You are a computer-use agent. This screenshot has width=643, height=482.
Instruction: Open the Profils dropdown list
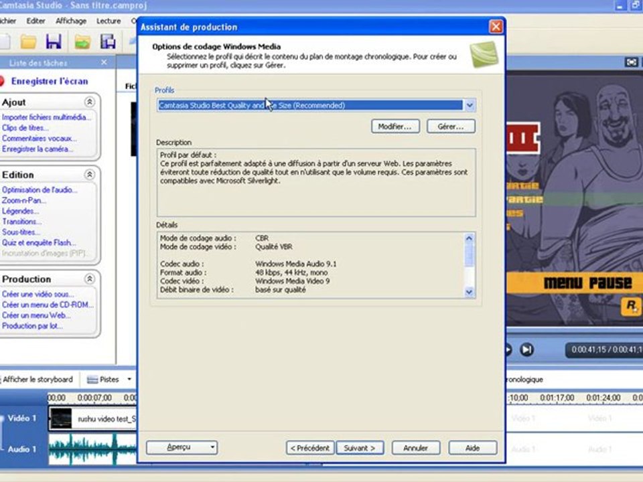coord(470,105)
